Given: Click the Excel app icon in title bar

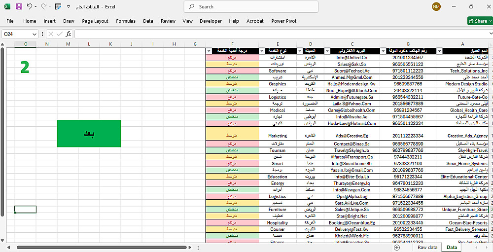Looking at the screenshot, I should point(7,6).
